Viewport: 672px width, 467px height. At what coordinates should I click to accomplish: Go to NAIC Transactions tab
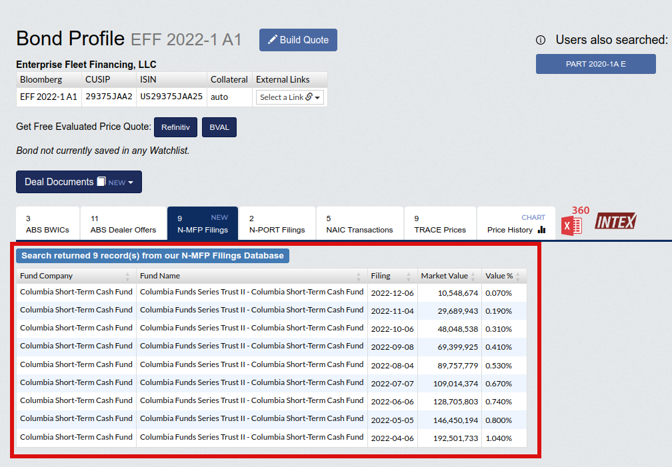pyautogui.click(x=359, y=223)
